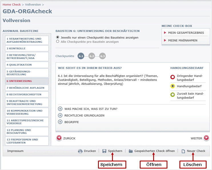Open Baustein 7 Behördliche Auflagen
The height and width of the screenshot is (170, 212).
(x=27, y=88)
